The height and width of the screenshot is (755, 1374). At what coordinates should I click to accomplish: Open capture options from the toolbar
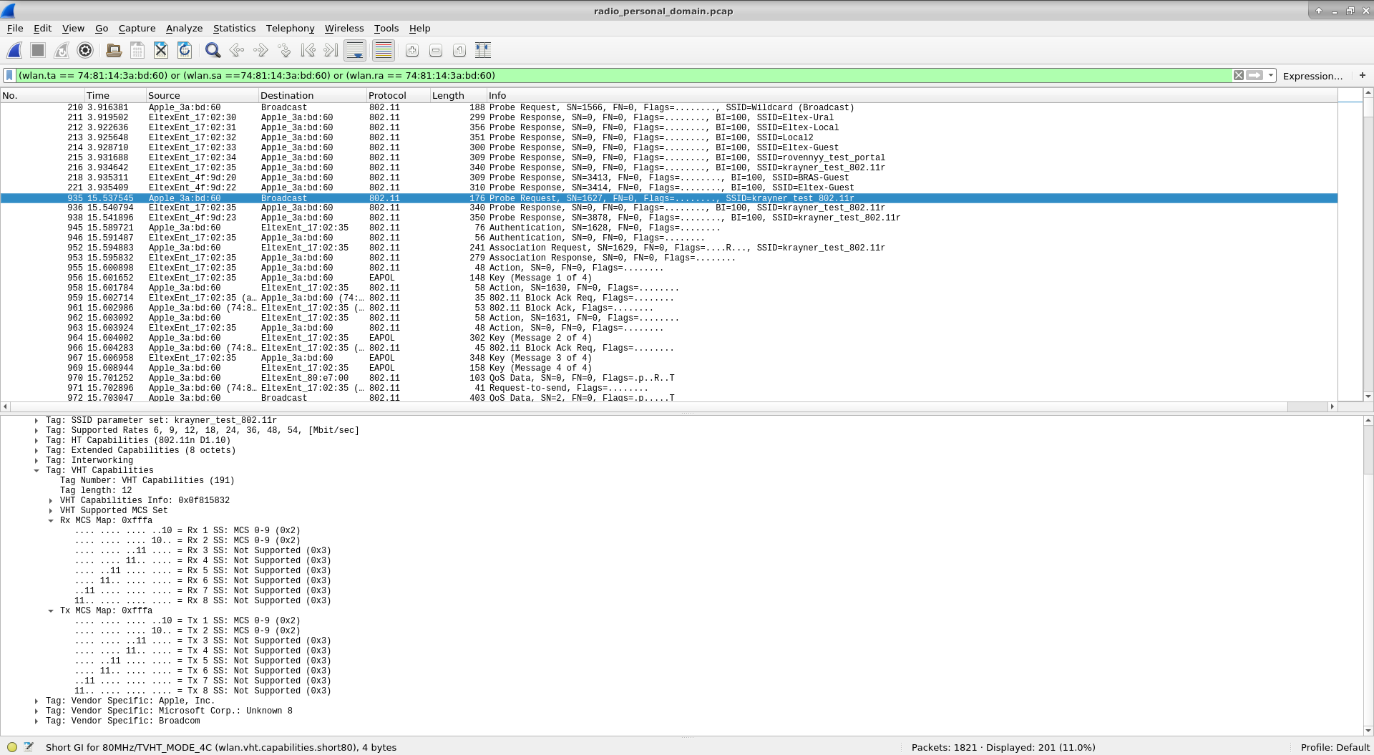click(x=85, y=50)
